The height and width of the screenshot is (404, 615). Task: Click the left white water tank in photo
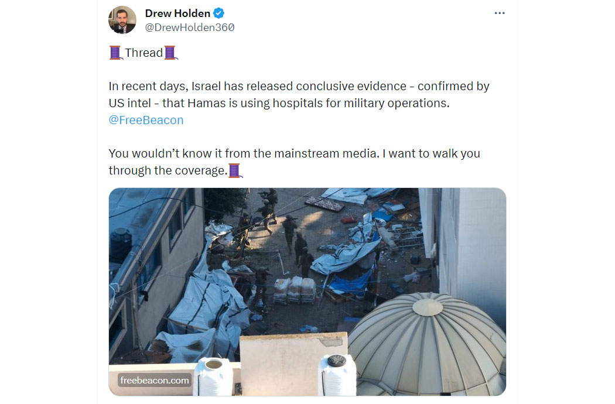point(214,376)
